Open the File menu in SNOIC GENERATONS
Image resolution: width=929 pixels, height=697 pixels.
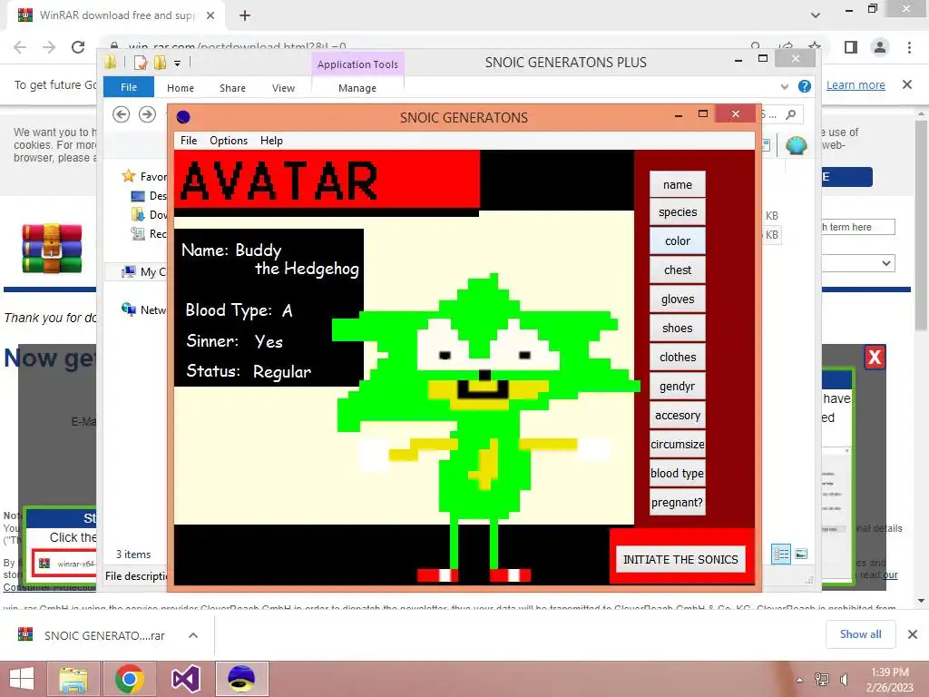point(189,141)
